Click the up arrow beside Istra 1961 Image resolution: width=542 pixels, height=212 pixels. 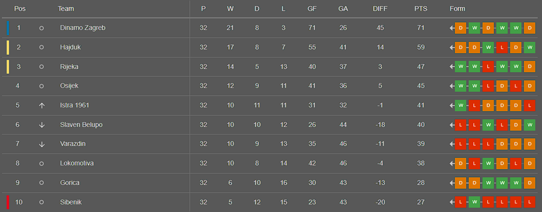42,106
